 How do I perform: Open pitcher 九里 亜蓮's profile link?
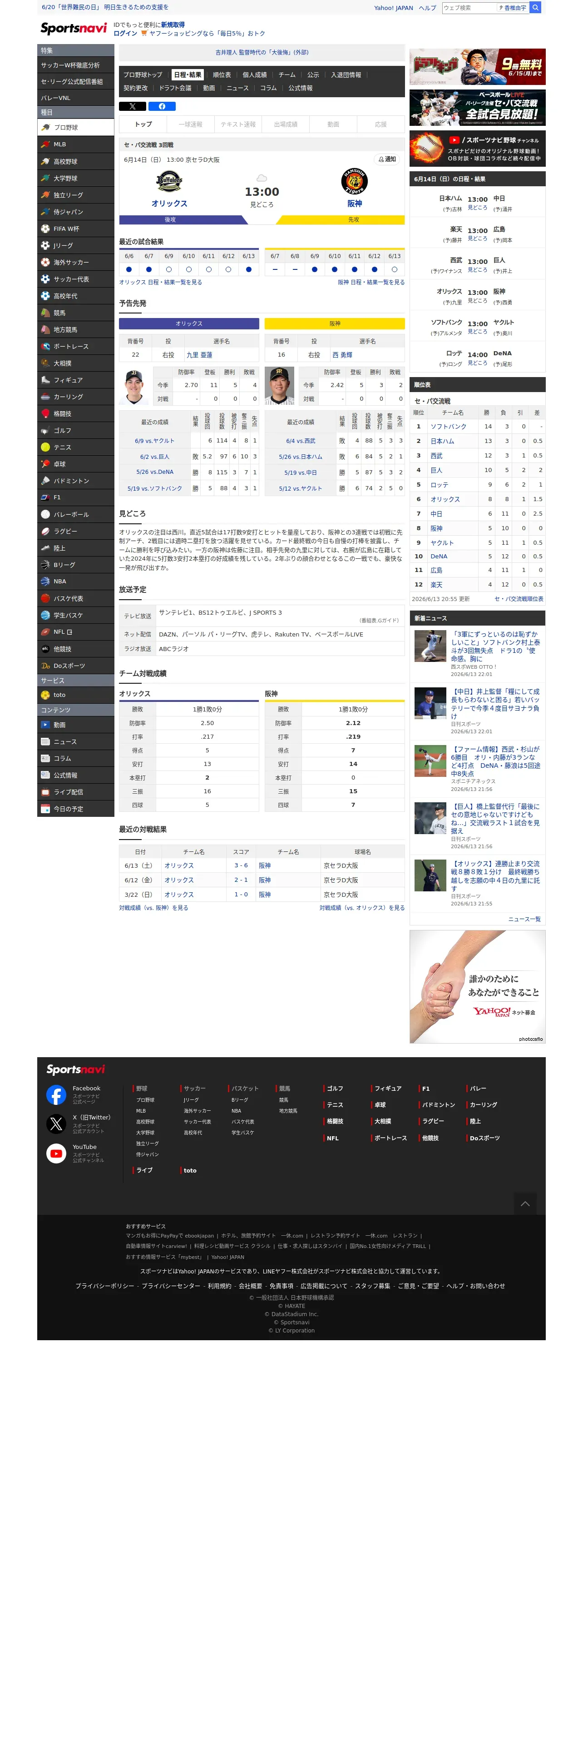click(199, 355)
